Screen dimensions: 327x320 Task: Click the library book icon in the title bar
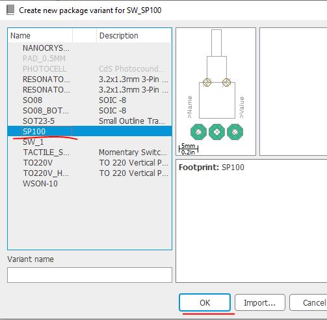[x=10, y=10]
